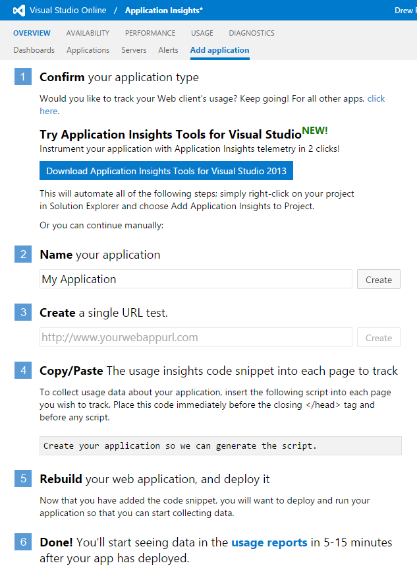Go to the Performance tab
Image resolution: width=417 pixels, height=586 pixels.
tap(150, 33)
